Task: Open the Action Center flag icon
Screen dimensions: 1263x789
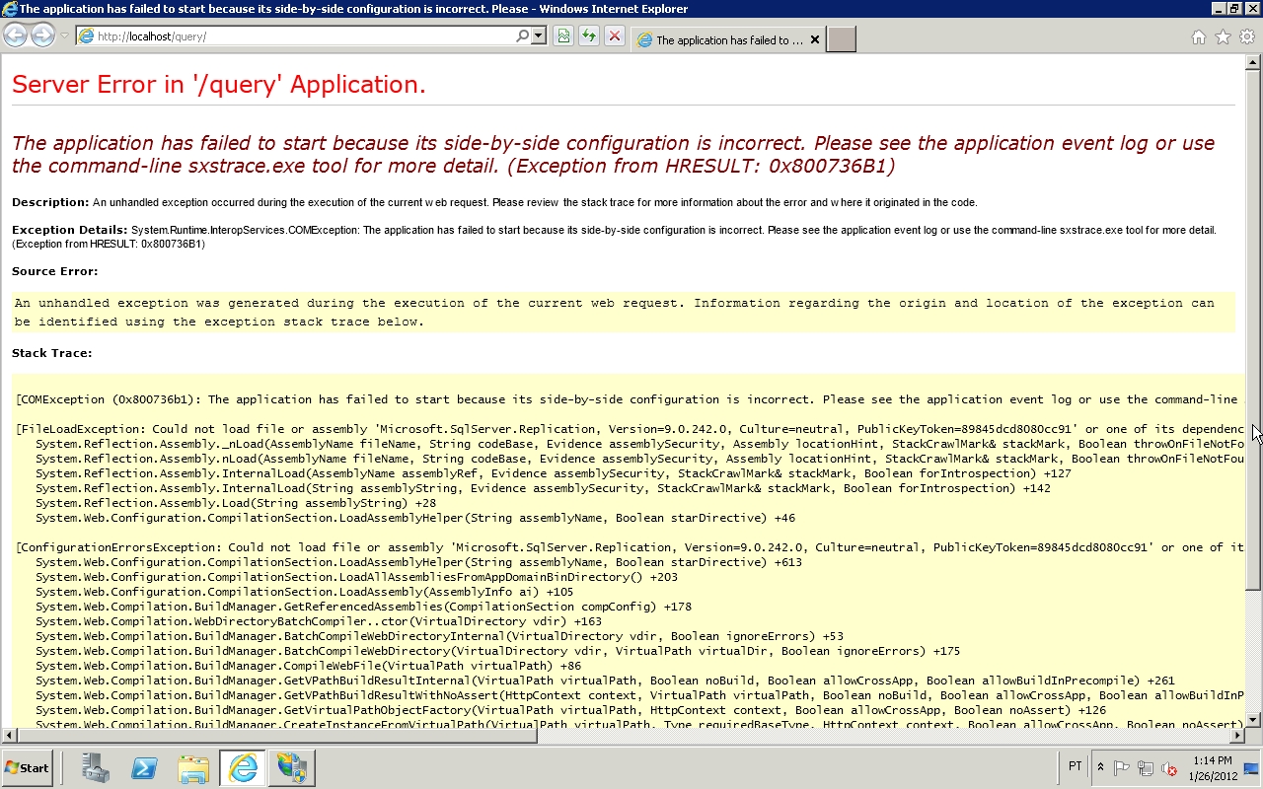Action: click(1122, 767)
